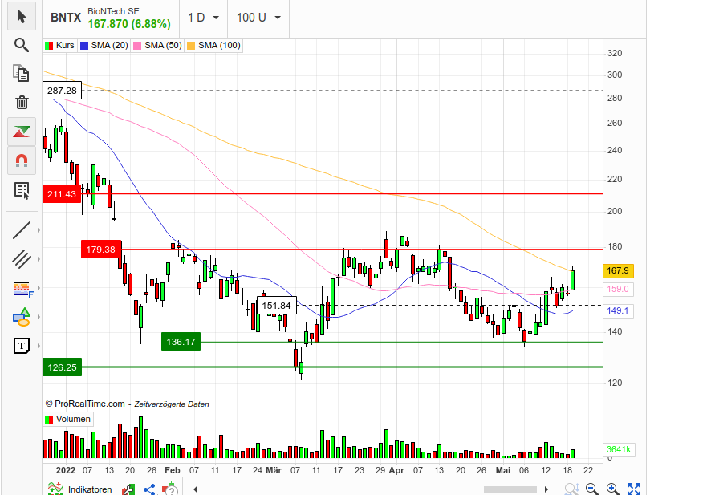Screen dimensions: 711x495
Task: Click the 2022 label on time axis
Action: (65, 470)
